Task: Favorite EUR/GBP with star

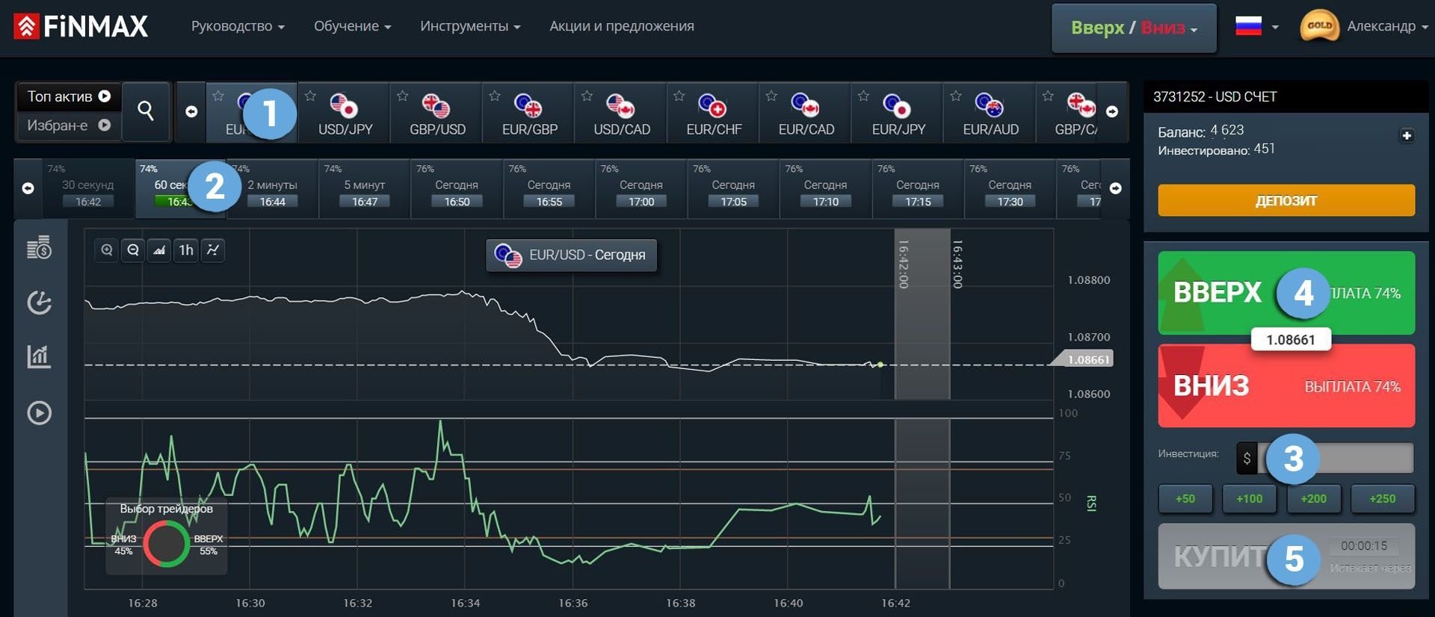Action: pos(495,96)
